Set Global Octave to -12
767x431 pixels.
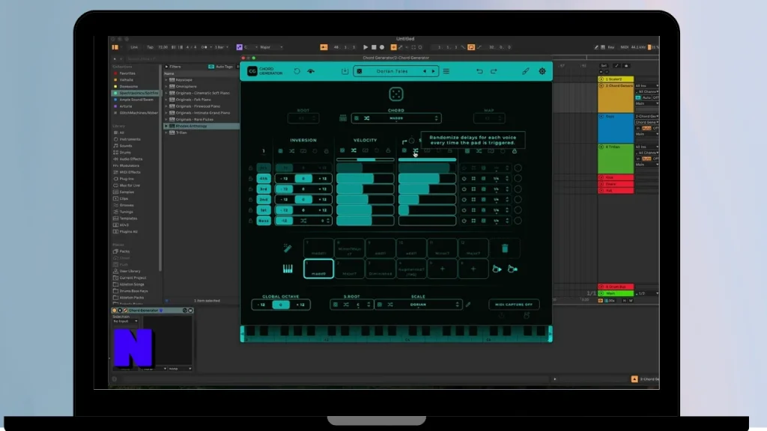(x=261, y=305)
